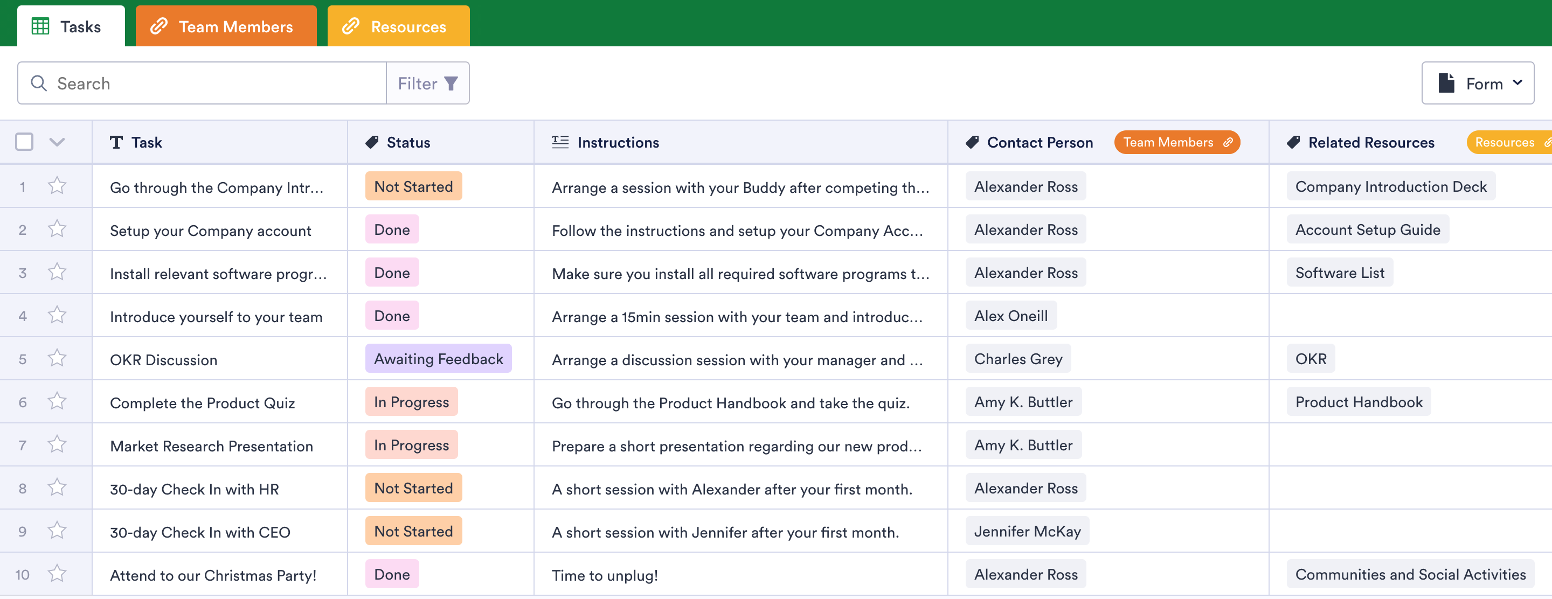Check the select-all rows checkbox

tap(24, 142)
